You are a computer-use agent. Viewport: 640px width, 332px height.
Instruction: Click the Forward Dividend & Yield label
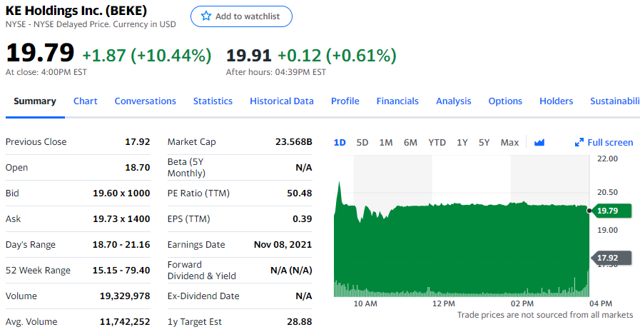(202, 271)
